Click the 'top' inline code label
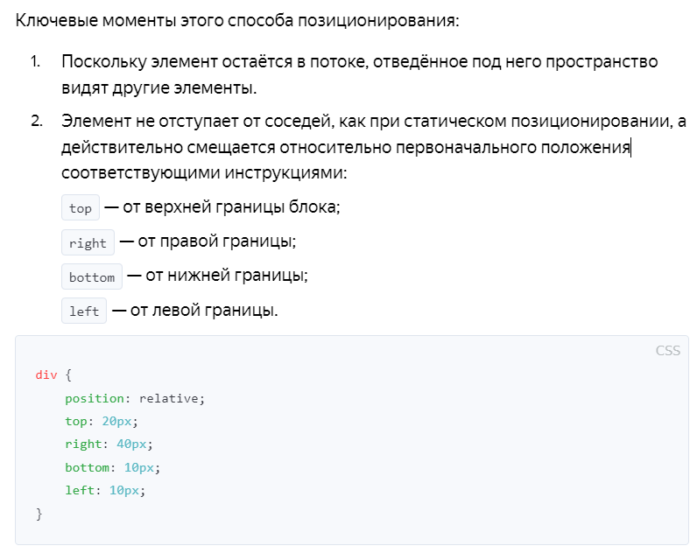This screenshot has width=697, height=560. [x=81, y=207]
